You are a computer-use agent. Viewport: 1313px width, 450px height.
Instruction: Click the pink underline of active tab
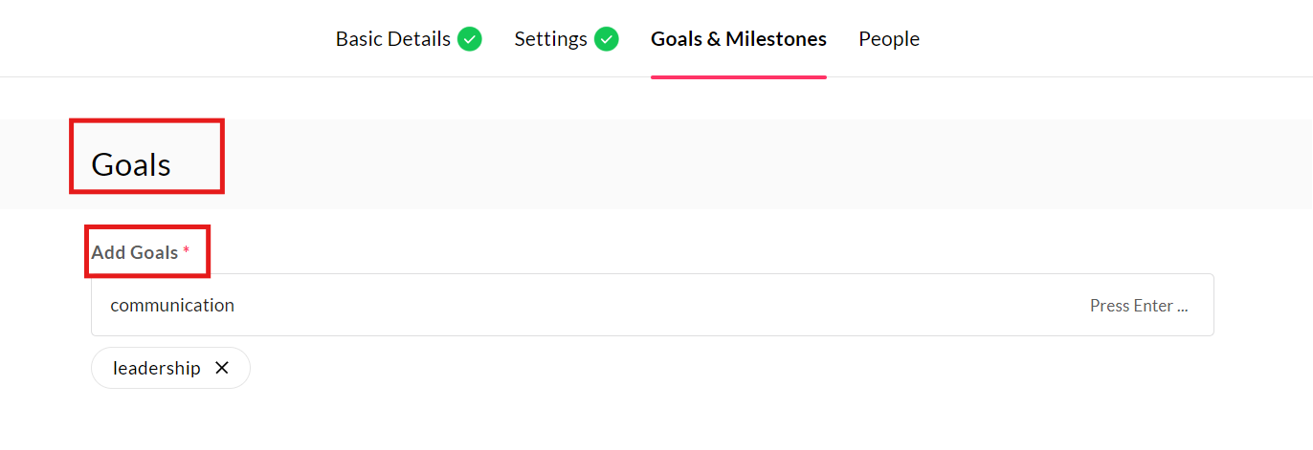click(739, 76)
